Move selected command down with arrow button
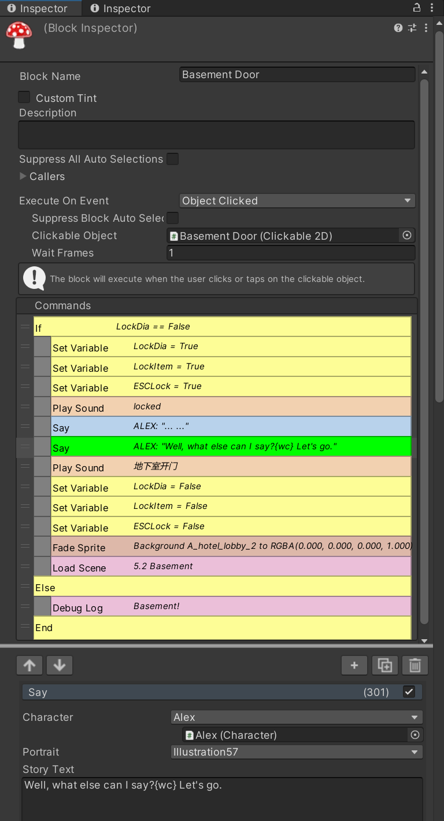444x821 pixels. pos(60,665)
